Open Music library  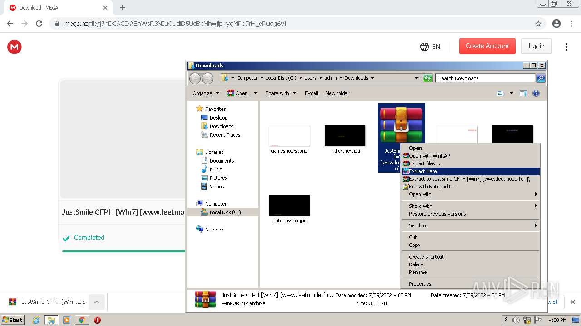(211, 169)
